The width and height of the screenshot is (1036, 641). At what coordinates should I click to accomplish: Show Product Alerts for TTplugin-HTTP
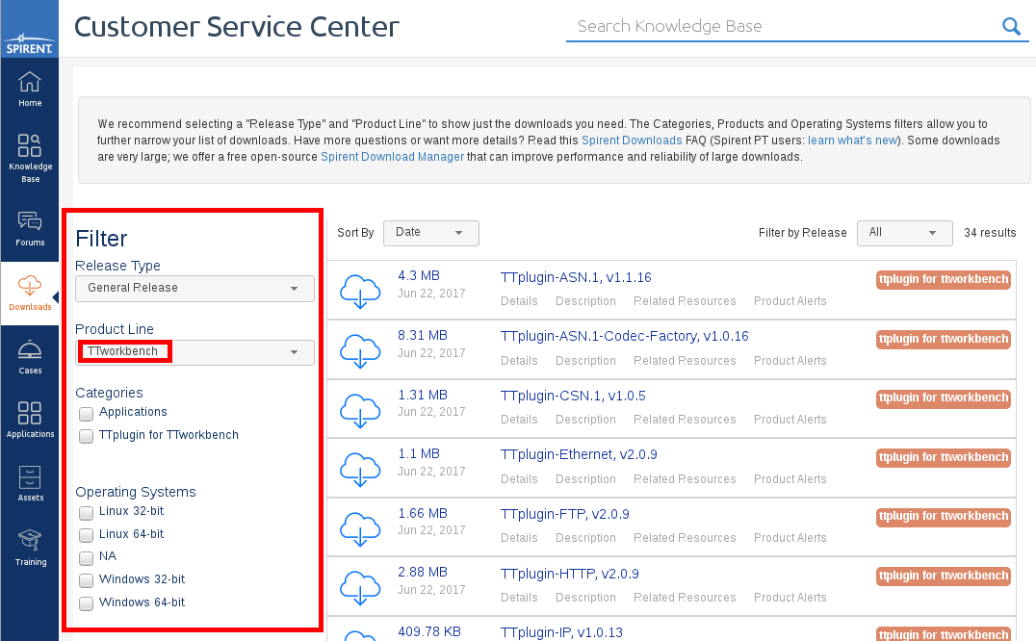(790, 598)
